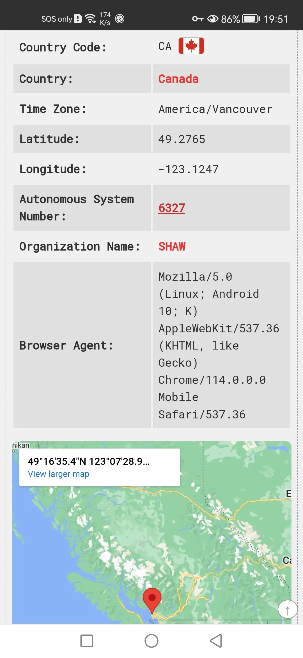Tap the round app icon beside network speed
The width and height of the screenshot is (303, 658).
(120, 19)
